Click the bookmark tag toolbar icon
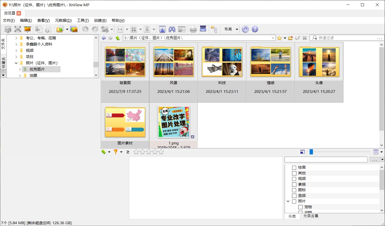Viewport: 385px width, 226px height. [147, 29]
